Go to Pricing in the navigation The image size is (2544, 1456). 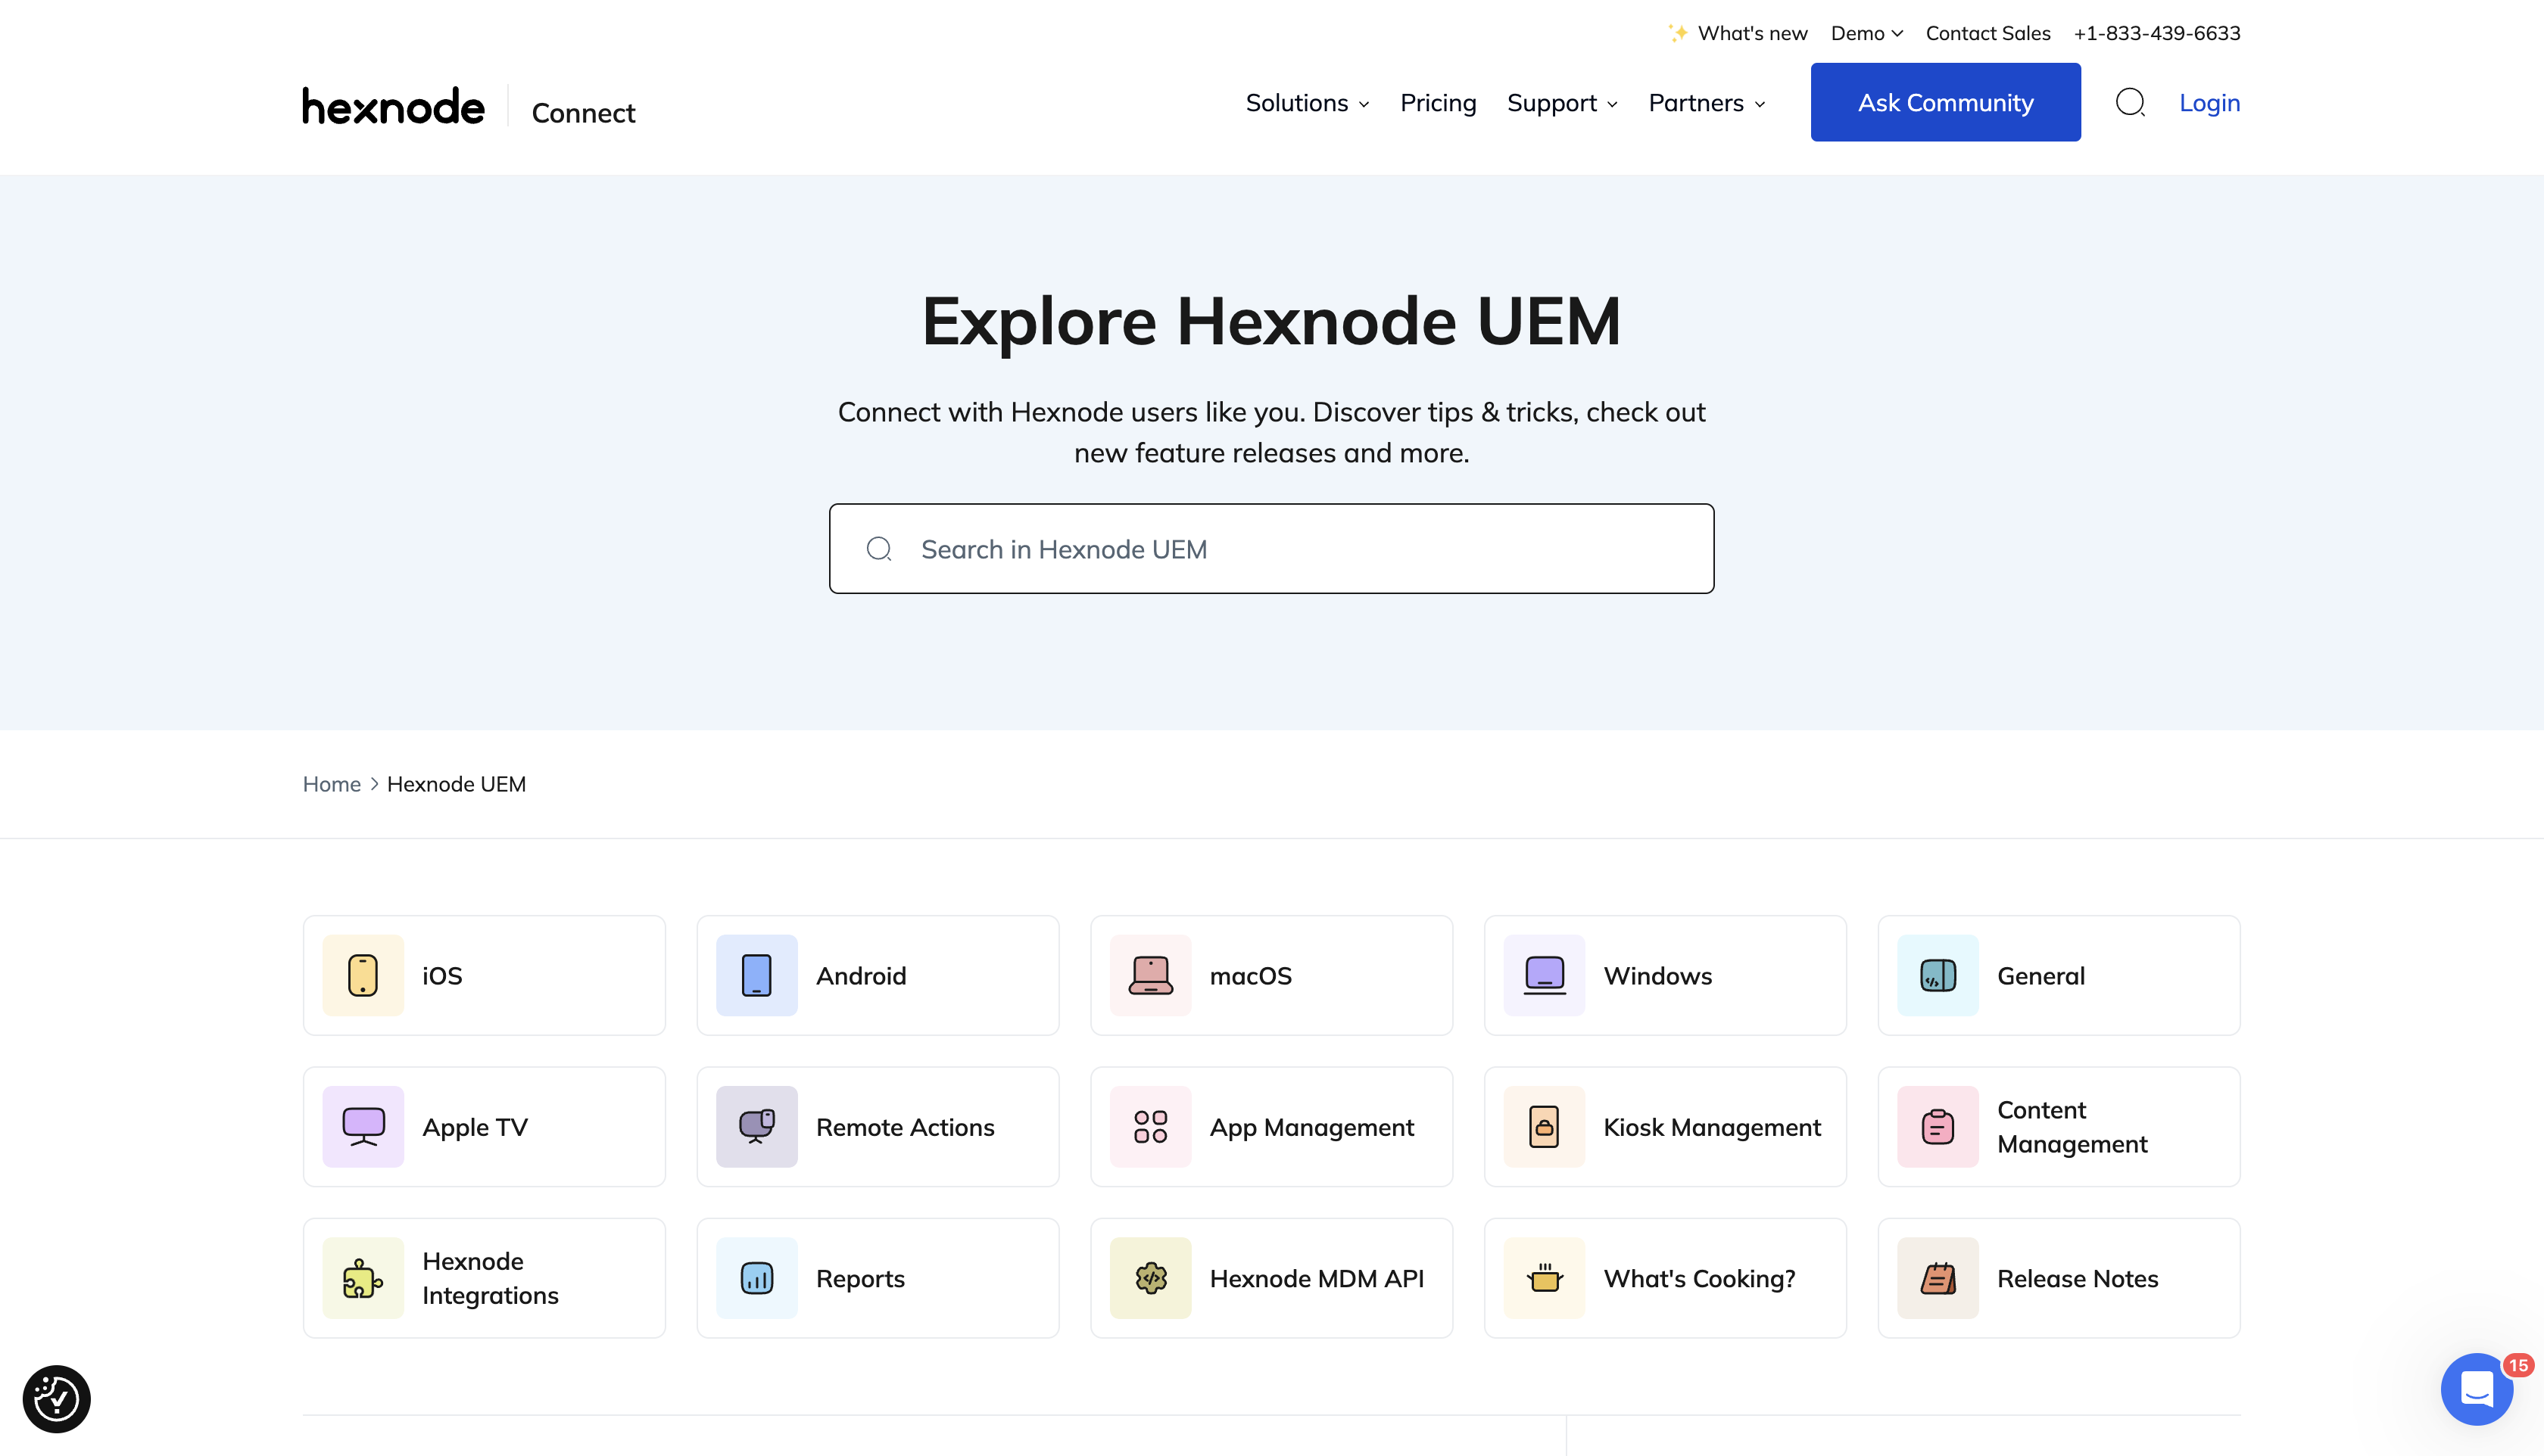1438,102
